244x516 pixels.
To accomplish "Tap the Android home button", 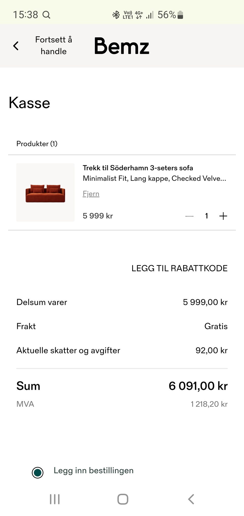I will point(123,499).
